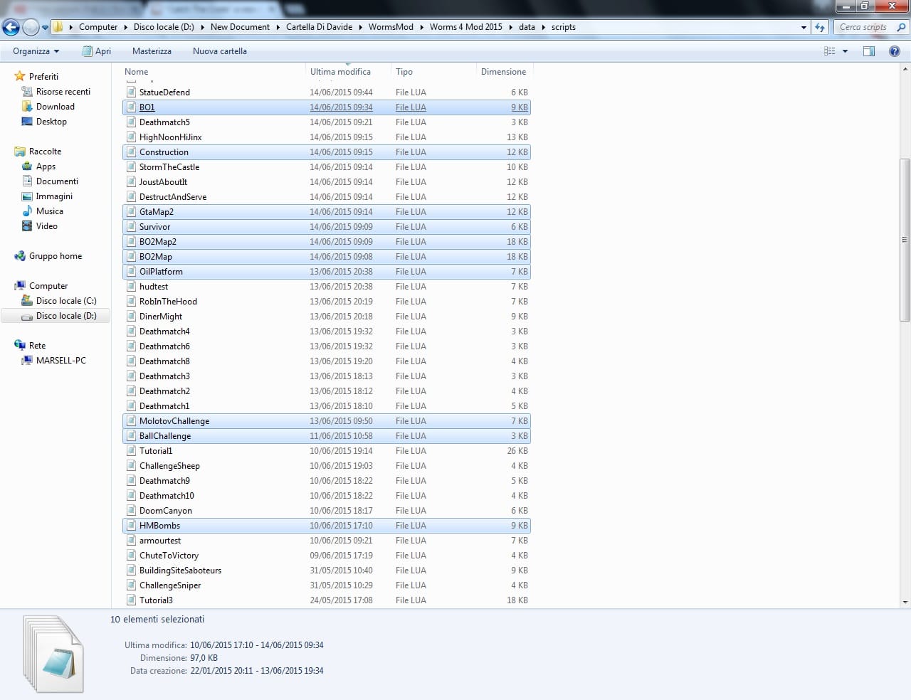Sort by the Tipo column header
This screenshot has height=700, width=911.
point(433,72)
